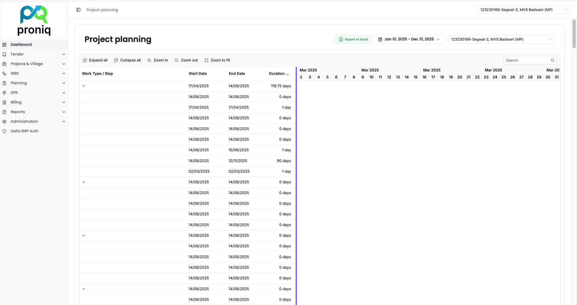
Task: Click the search magnifier icon
Action: (x=552, y=60)
